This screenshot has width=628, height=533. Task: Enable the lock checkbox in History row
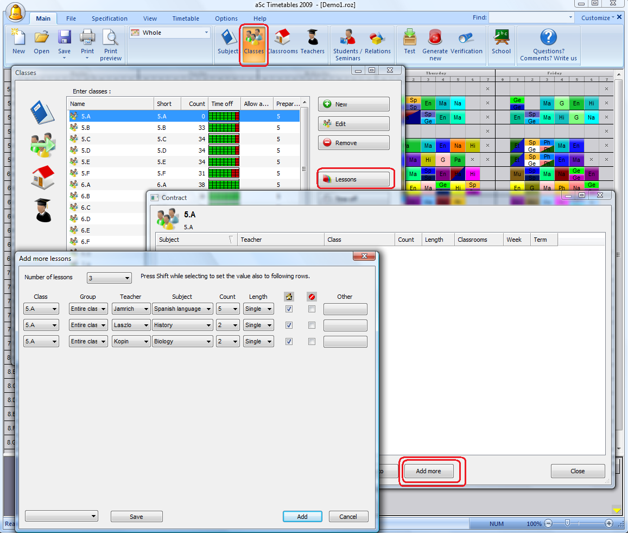pos(312,325)
